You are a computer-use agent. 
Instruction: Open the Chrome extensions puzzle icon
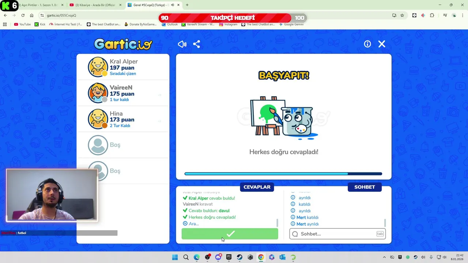pyautogui.click(x=432, y=15)
